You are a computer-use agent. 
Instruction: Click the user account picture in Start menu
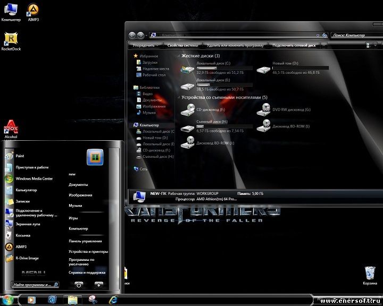pos(95,157)
